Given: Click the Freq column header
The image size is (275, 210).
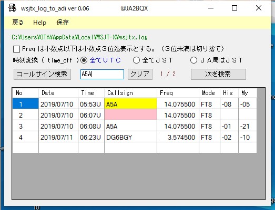Looking at the screenshot, I should click(x=178, y=93).
